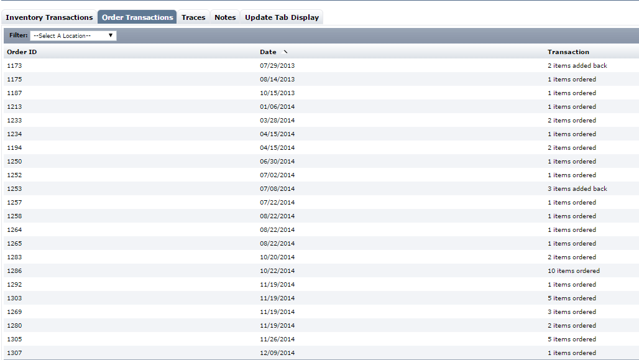Screen dimensions: 639x360
Task: Select order ID 1173
Action: click(x=14, y=66)
